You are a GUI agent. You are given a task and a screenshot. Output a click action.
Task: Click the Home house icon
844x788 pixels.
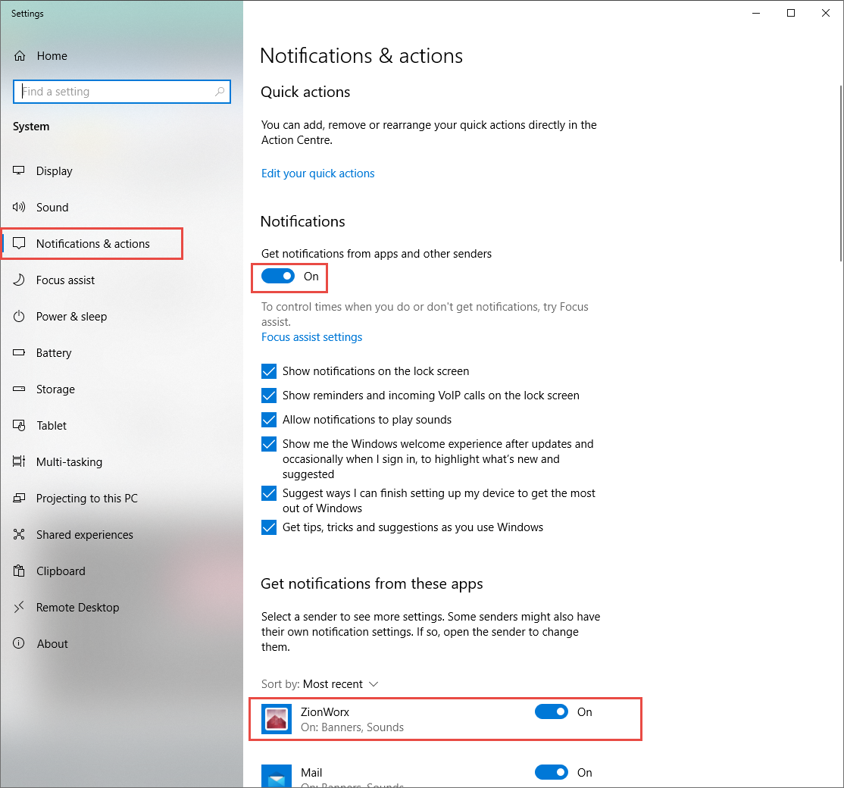pos(20,56)
